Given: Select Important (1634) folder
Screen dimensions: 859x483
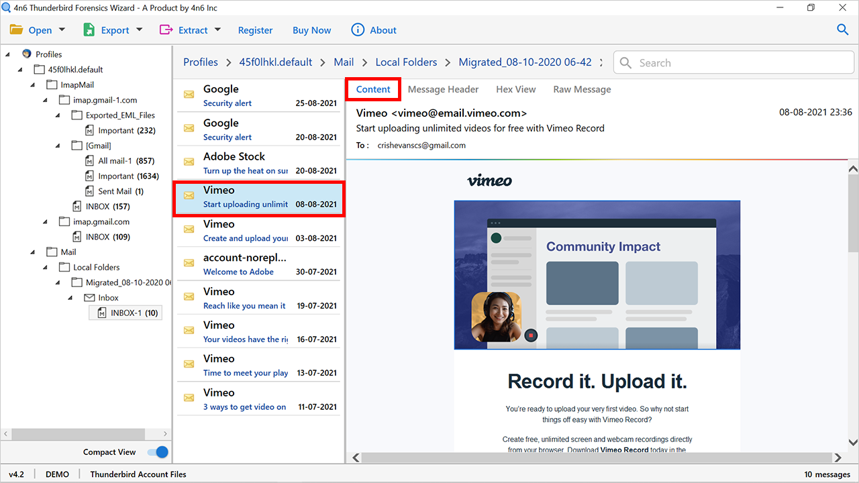Looking at the screenshot, I should [128, 176].
